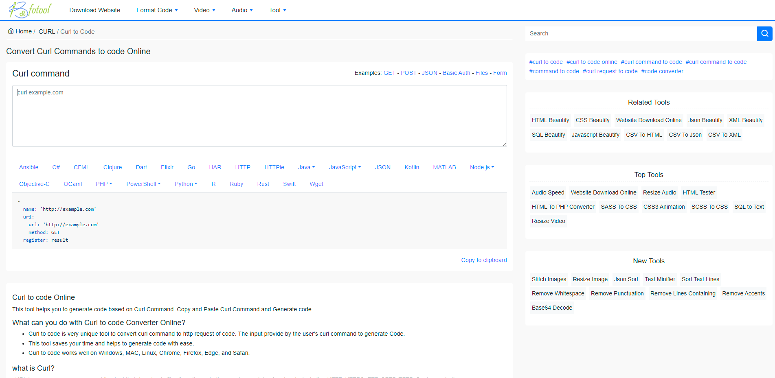The height and width of the screenshot is (378, 775).
Task: Load the POST example
Action: (408, 73)
